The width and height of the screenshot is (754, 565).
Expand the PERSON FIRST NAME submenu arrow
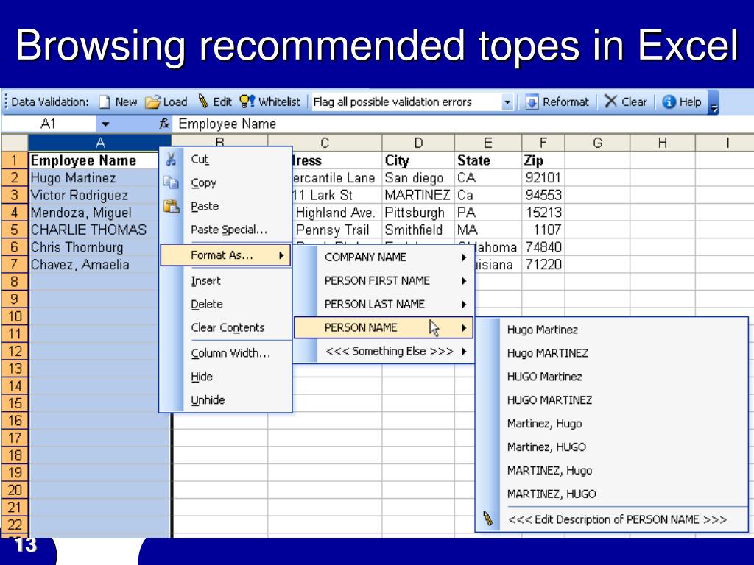[x=464, y=281]
